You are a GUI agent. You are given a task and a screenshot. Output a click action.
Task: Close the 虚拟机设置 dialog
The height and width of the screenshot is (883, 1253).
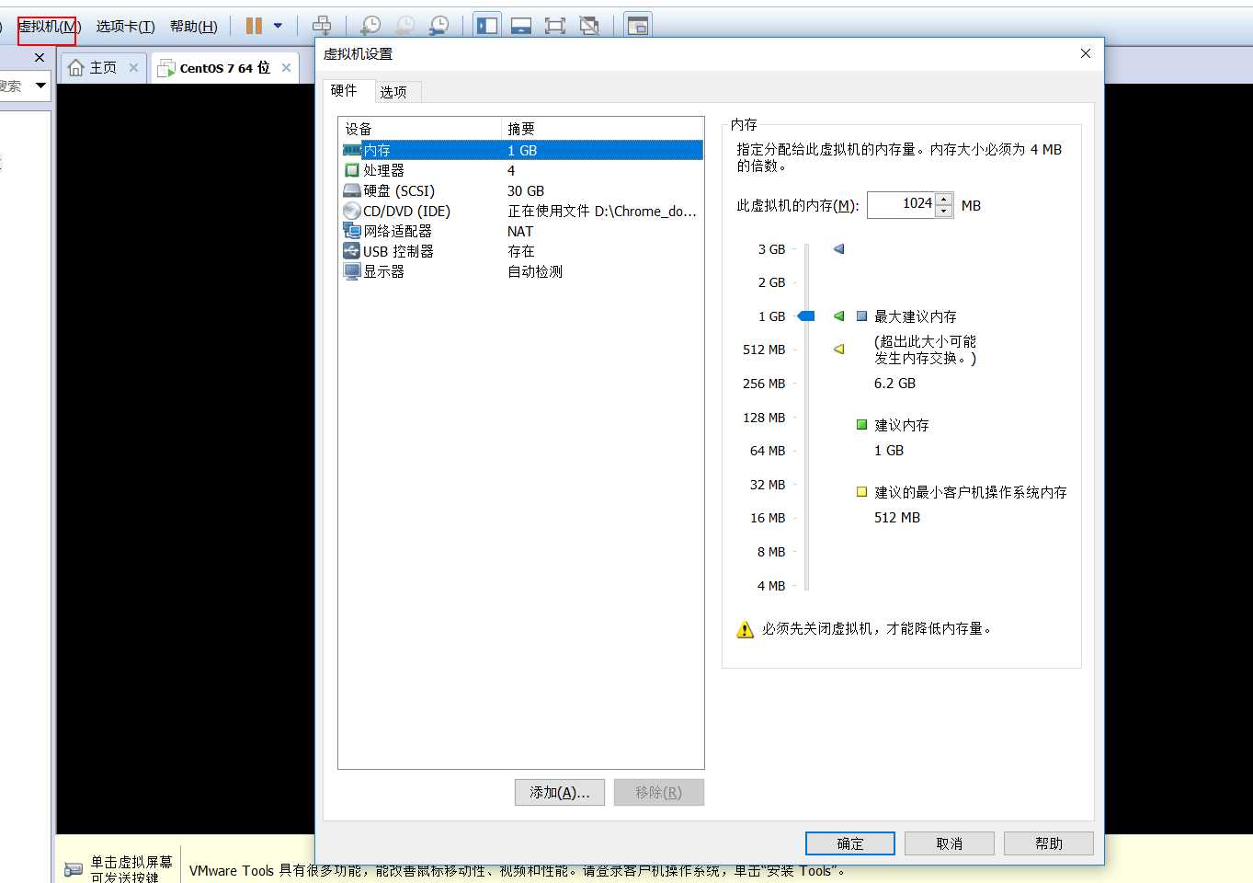pyautogui.click(x=1086, y=53)
